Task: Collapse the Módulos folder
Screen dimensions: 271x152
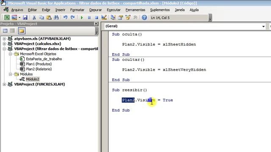Action: pos(10,74)
